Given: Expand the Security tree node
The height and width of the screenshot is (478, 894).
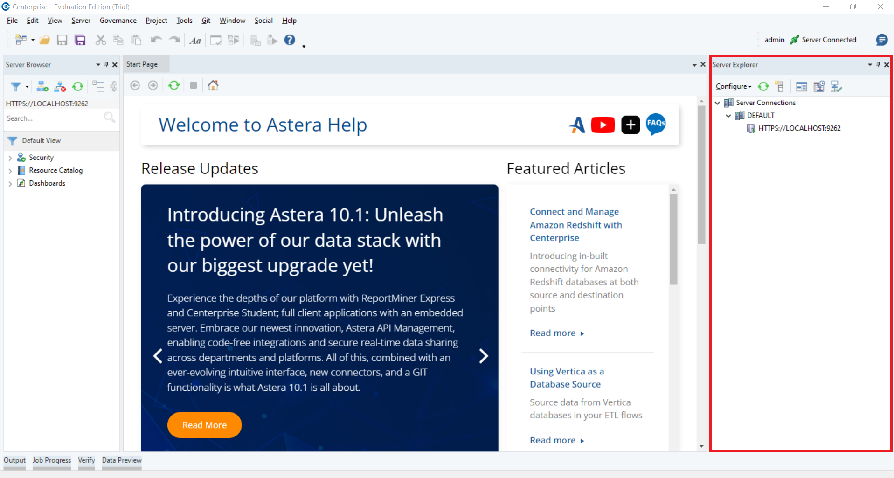Looking at the screenshot, I should (x=10, y=158).
